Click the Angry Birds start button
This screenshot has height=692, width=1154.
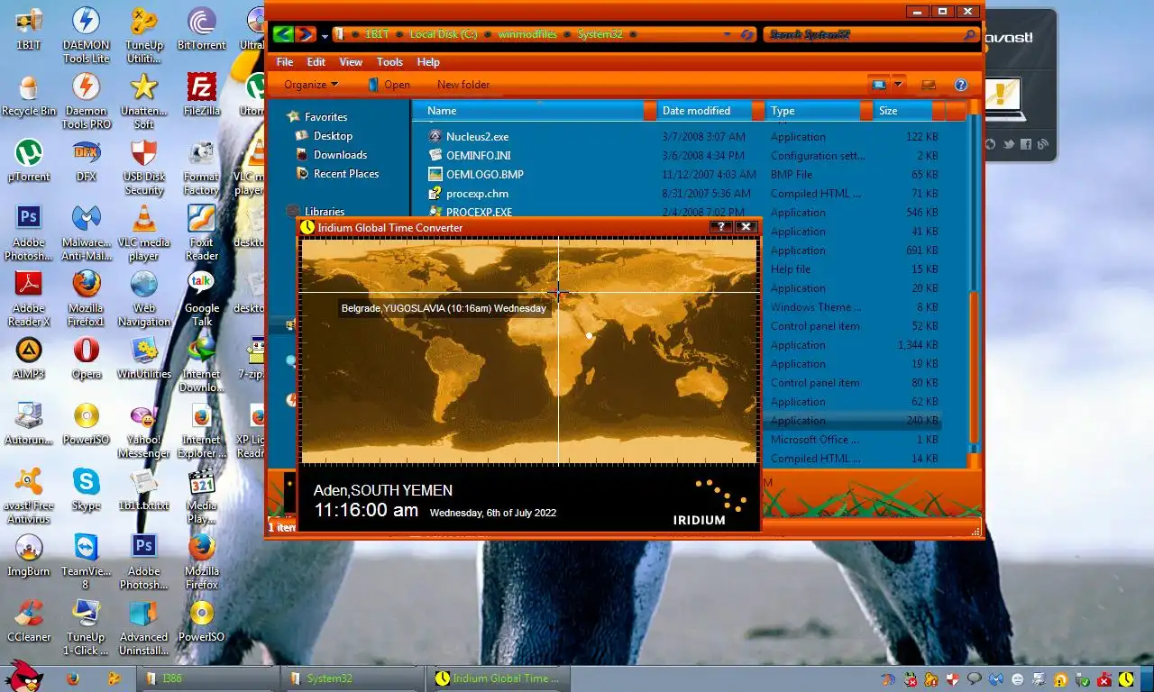[x=24, y=678]
